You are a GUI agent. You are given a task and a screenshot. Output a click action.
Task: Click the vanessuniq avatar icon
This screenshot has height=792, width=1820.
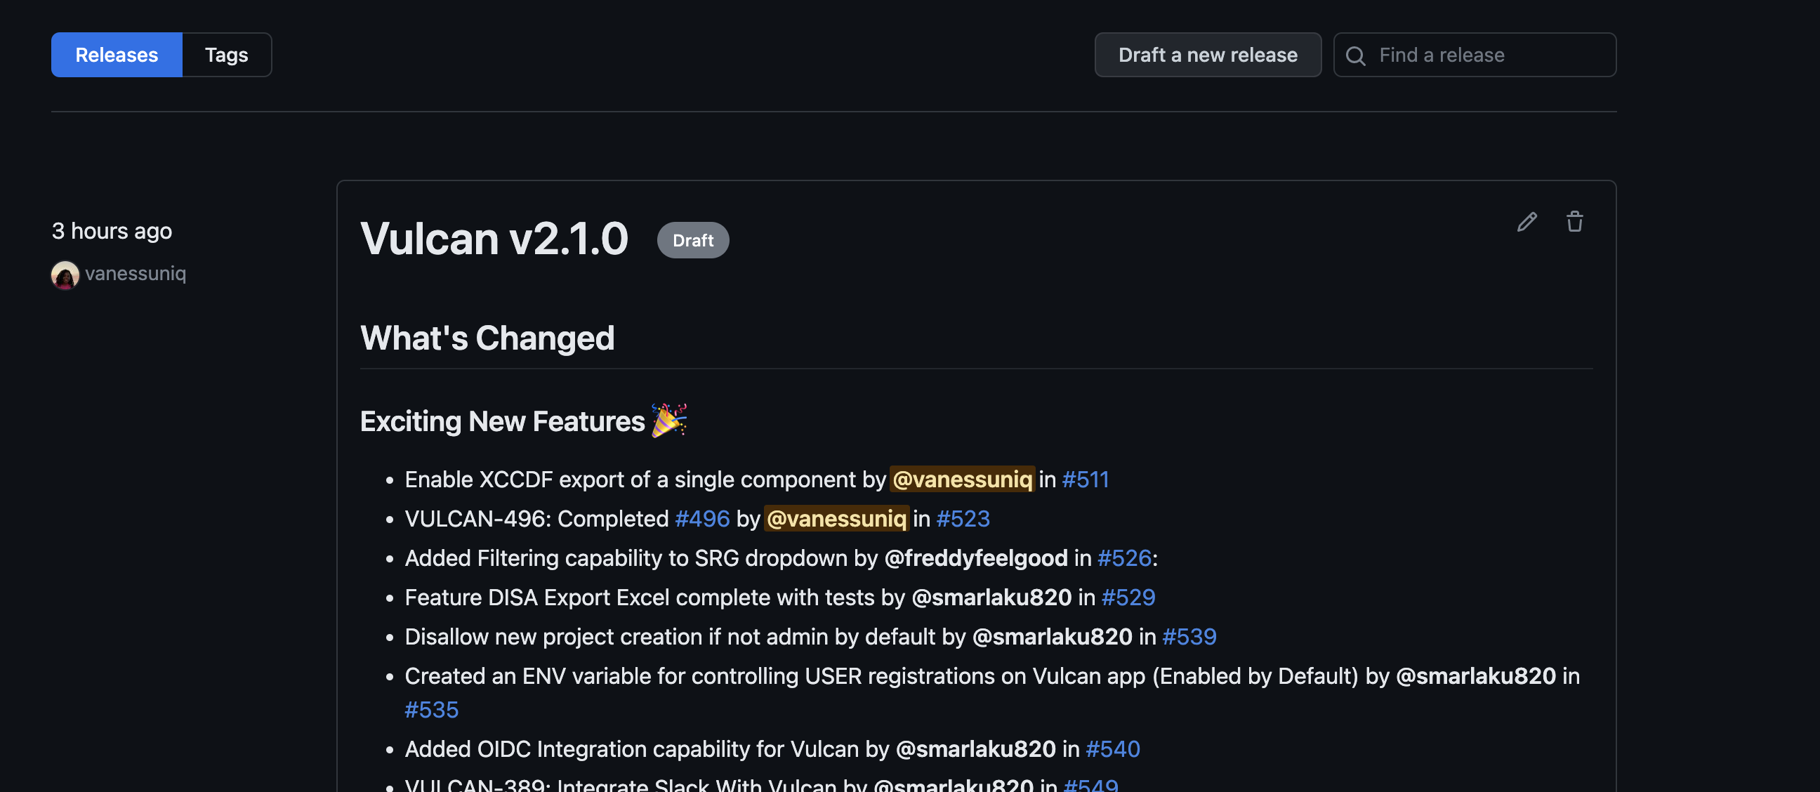[x=65, y=274]
